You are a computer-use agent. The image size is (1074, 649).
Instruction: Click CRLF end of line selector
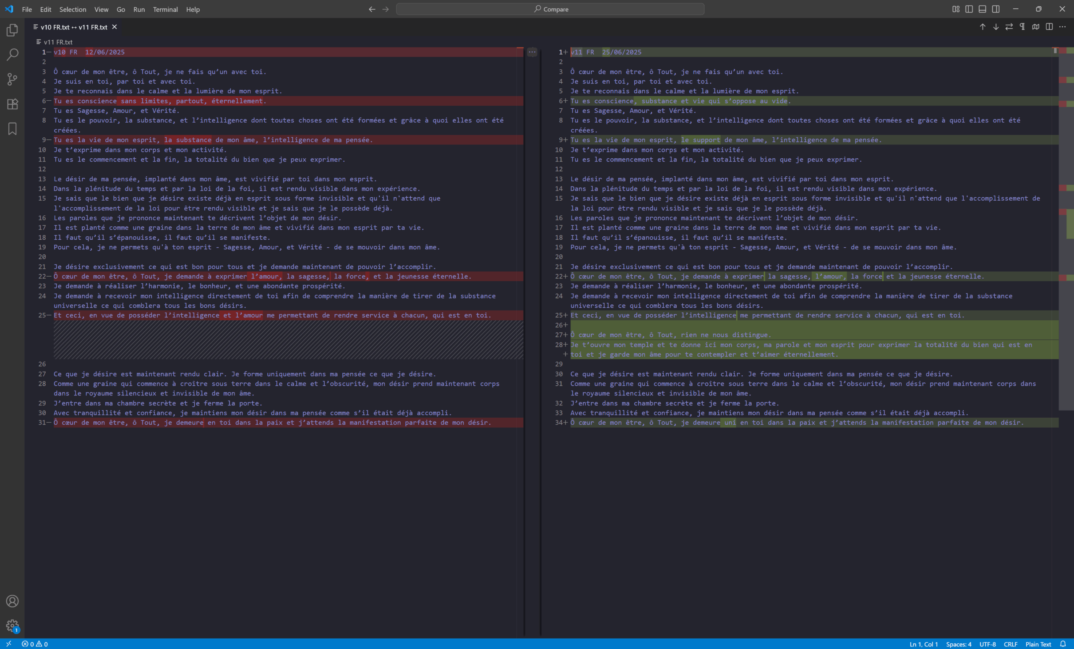(1010, 644)
